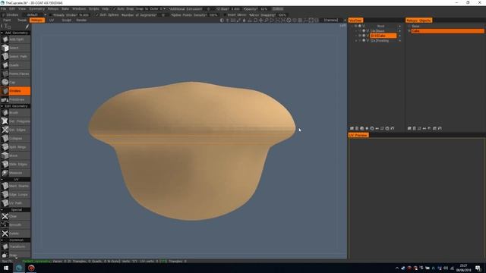Viewport: 486px width, 273px height.
Task: Toggle Auto Snap checkbox
Action: tap(114, 9)
